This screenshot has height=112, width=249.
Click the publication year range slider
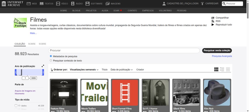pyautogui.click(x=29, y=72)
